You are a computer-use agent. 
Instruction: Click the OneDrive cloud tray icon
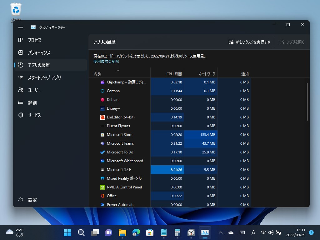[231, 232]
